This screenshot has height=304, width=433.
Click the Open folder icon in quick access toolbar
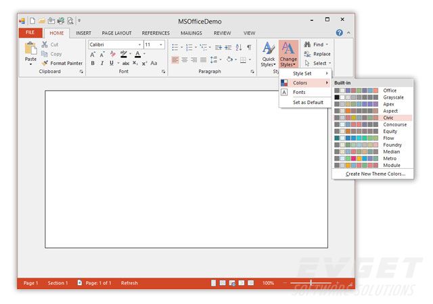click(42, 21)
